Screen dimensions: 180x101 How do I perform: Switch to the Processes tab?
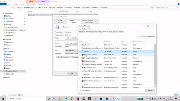82,32
